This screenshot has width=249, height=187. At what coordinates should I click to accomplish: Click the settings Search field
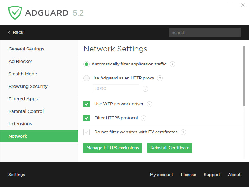click(204, 32)
